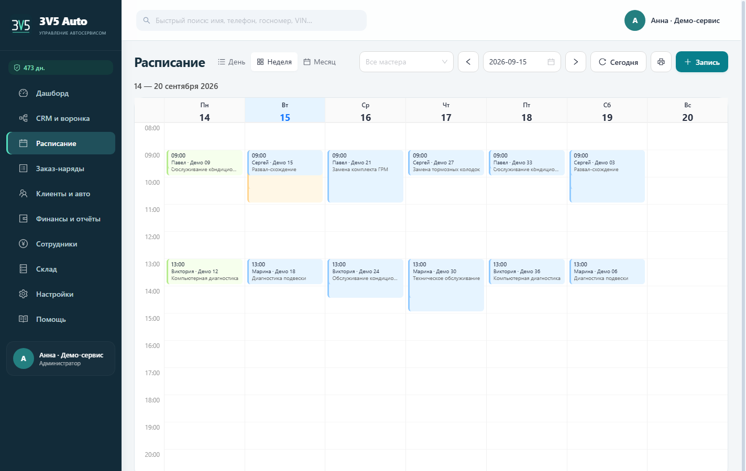Open Tuesday 13:00 Марина Демо 18 appointment
Image resolution: width=746 pixels, height=471 pixels.
[x=285, y=271]
